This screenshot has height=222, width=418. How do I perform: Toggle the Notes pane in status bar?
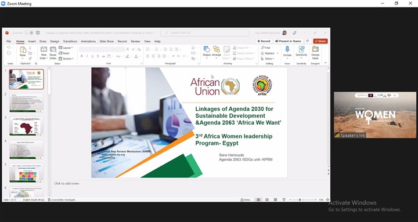click(x=246, y=199)
